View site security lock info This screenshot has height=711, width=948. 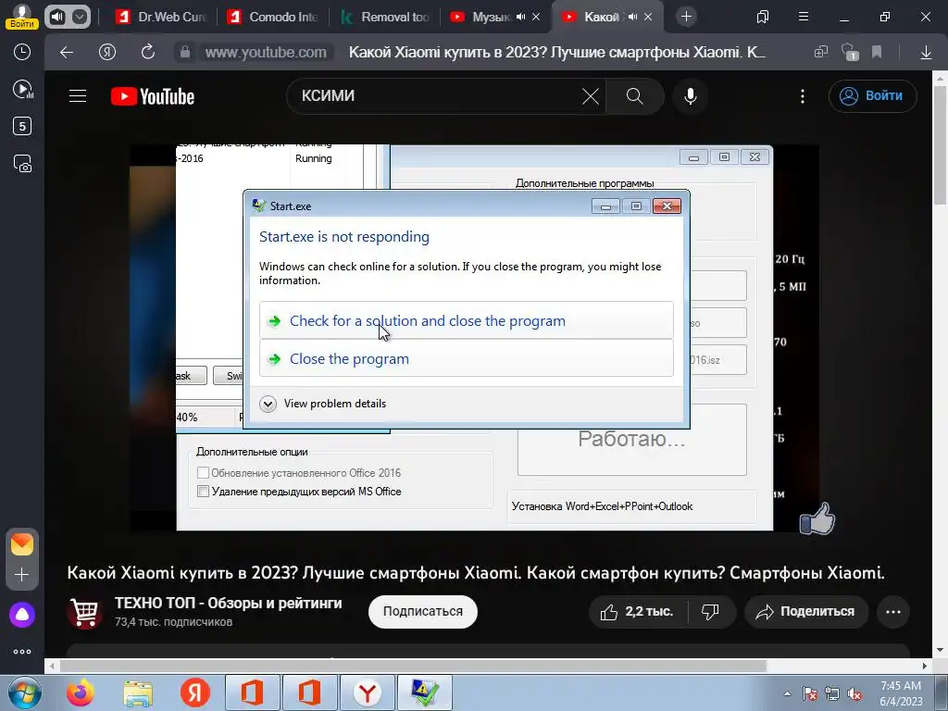click(x=185, y=53)
